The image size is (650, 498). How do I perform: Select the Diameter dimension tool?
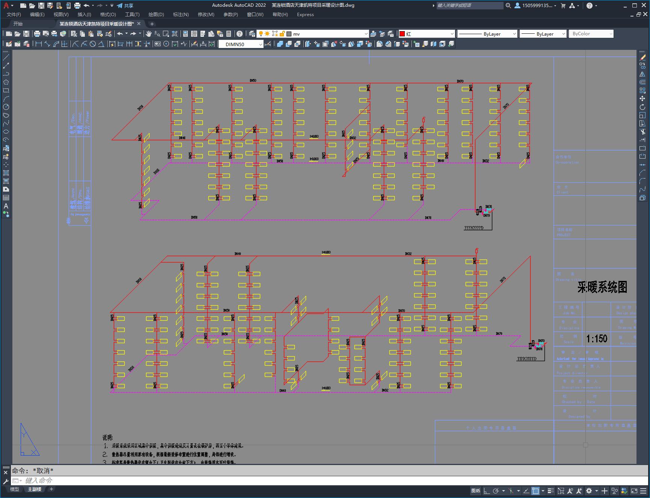point(92,44)
